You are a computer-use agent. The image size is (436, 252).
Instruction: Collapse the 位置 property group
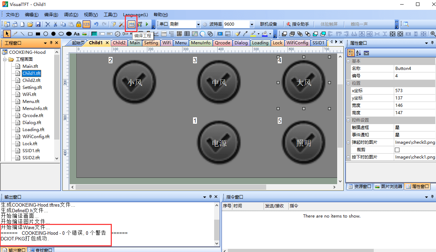[348, 83]
